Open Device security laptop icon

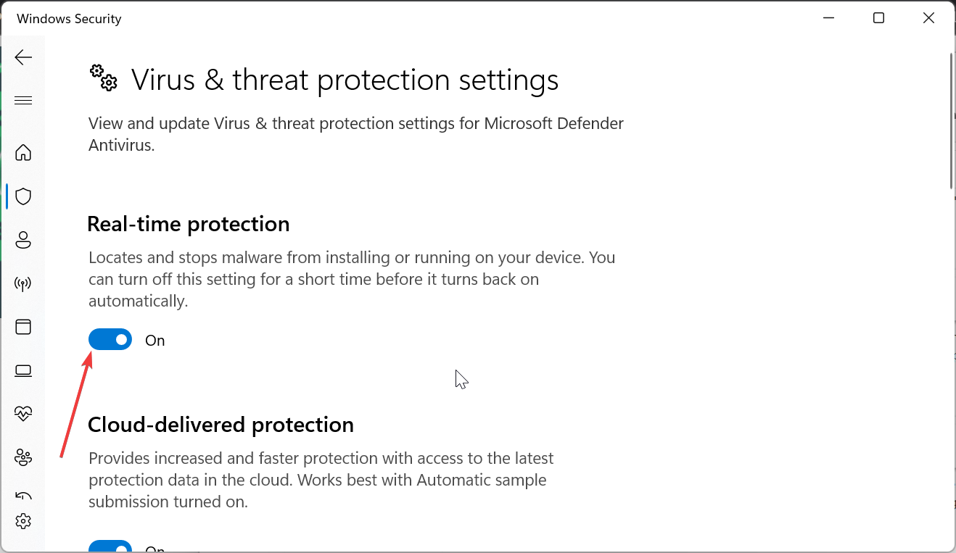[x=23, y=371]
